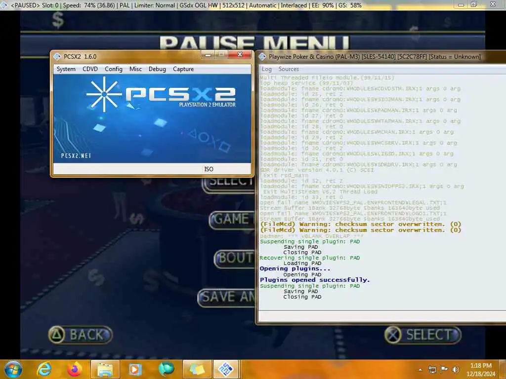Click 'Loading PAD' log line
Viewport: 506px width, 379px height.
pyautogui.click(x=302, y=264)
